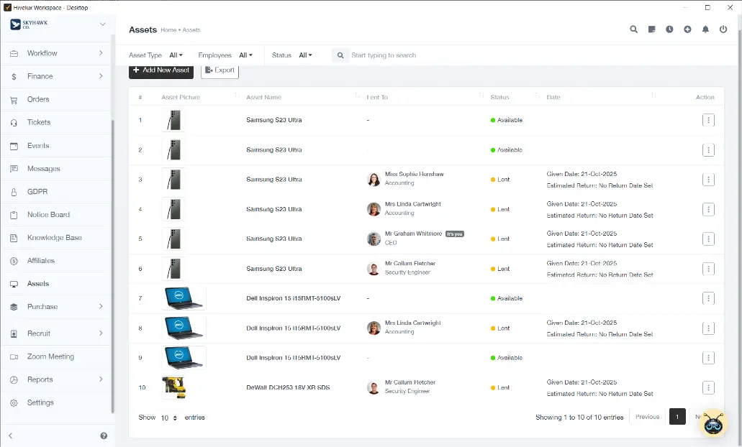The width and height of the screenshot is (742, 447).
Task: Open Messages in sidebar
Action: coord(56,169)
